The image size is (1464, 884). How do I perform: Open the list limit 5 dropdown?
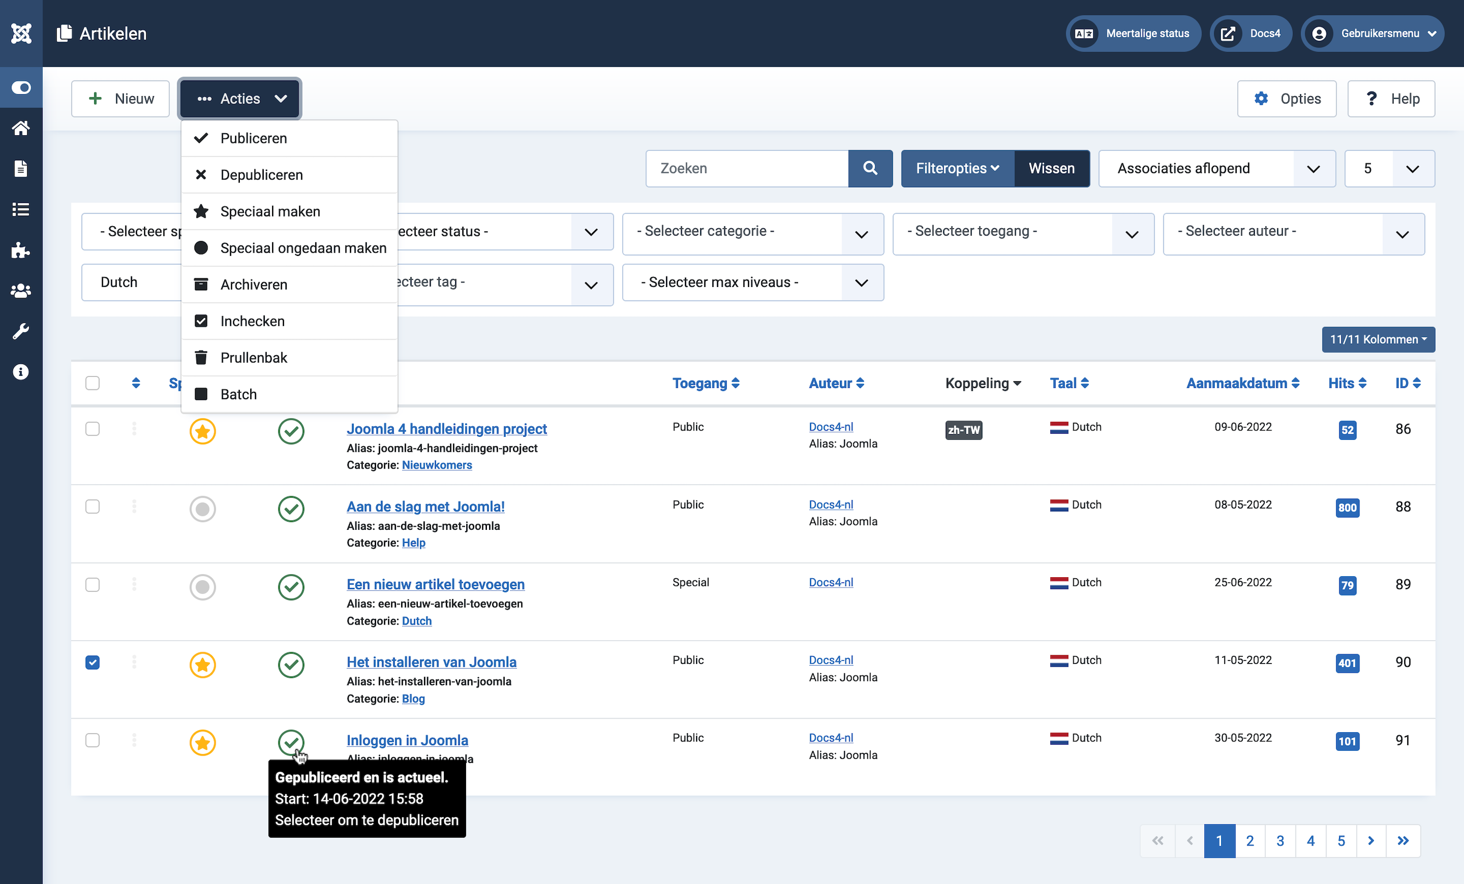[x=1389, y=168]
